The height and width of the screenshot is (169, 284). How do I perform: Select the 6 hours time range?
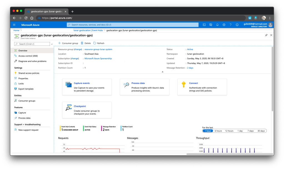coord(219,131)
